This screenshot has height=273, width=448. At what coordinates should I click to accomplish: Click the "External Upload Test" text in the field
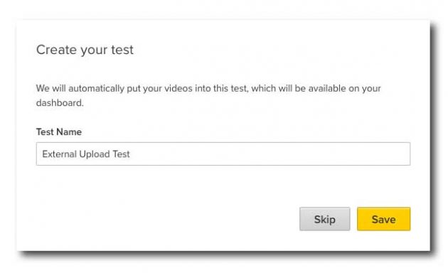coord(86,154)
